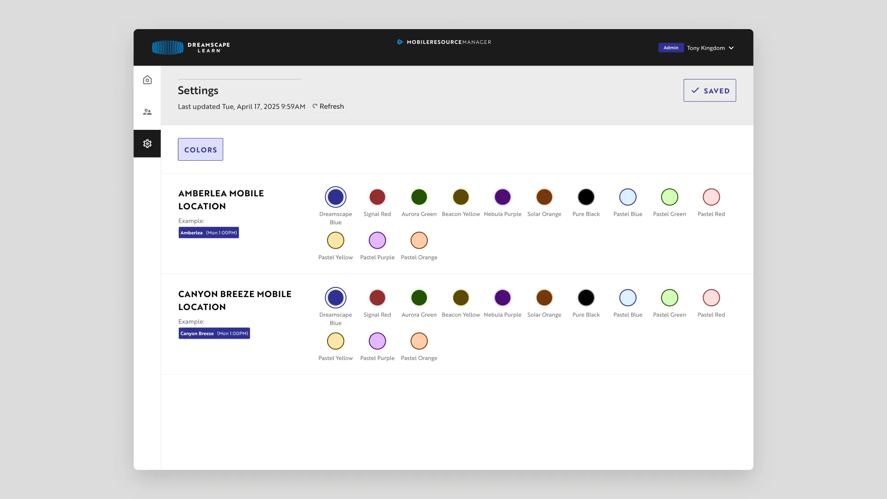Select Pastel Green for Amberlea
The height and width of the screenshot is (499, 887).
[x=669, y=197]
